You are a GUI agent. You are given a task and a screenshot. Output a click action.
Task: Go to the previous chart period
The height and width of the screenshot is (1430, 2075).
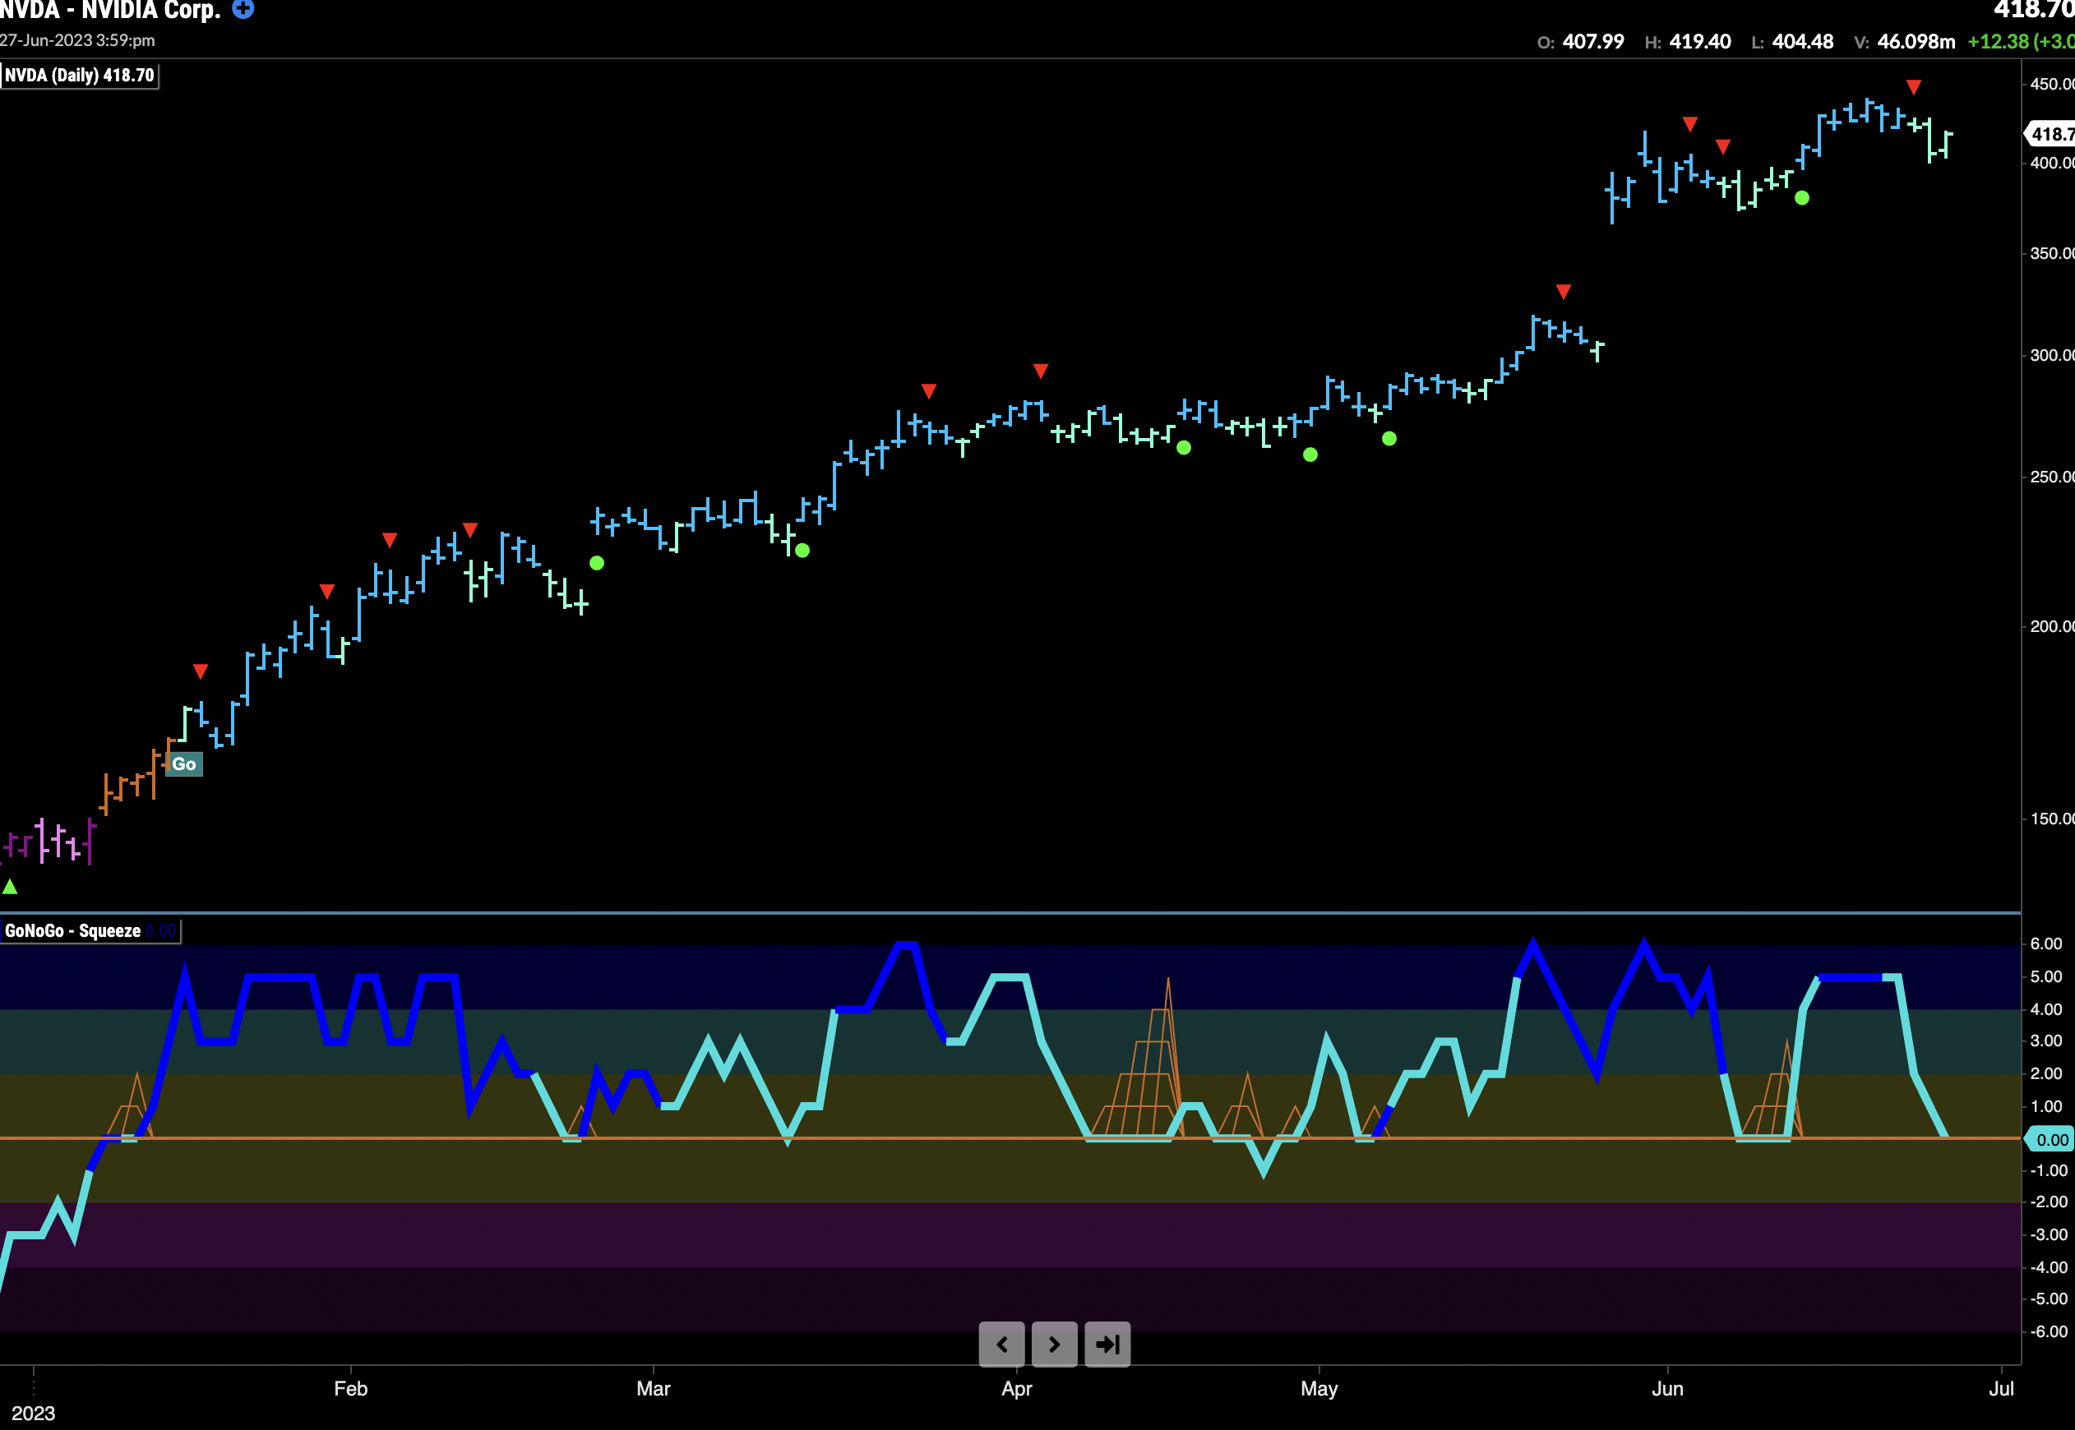point(1001,1344)
